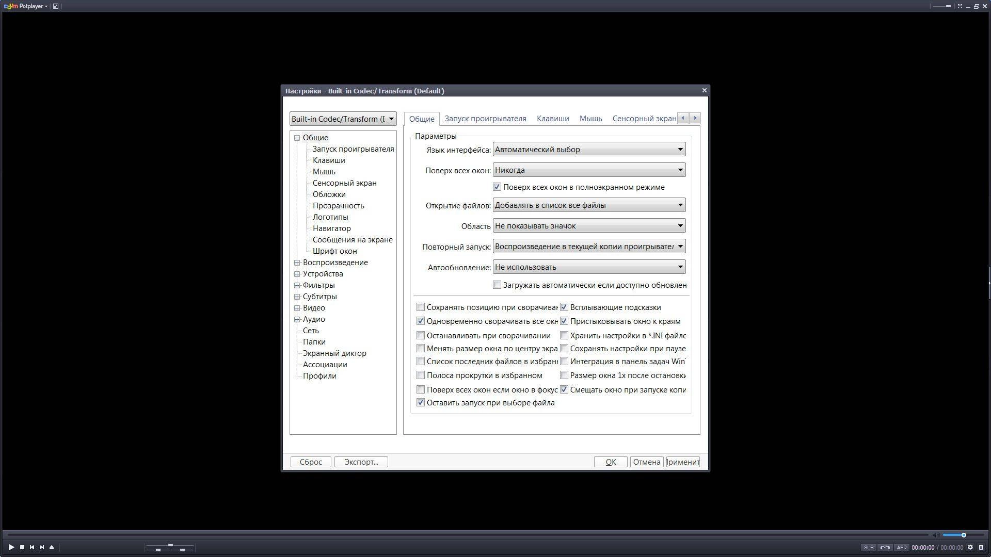Click the Play button in the player bar
Viewport: 991px width, 557px height.
pos(11,547)
